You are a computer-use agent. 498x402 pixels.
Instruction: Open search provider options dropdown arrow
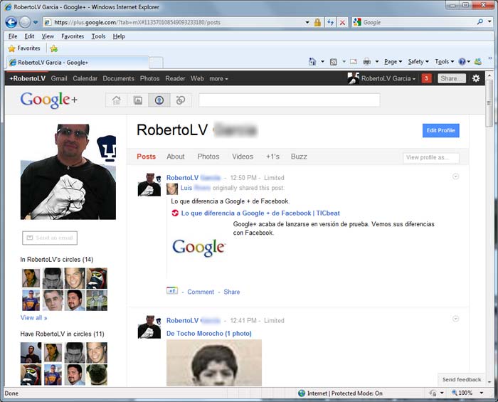coord(489,22)
